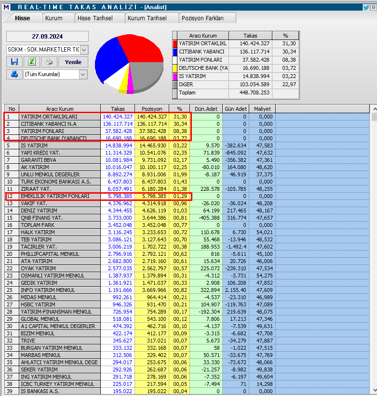The width and height of the screenshot is (377, 396).
Task: Select the AK YATIRIM row
Action: tap(187, 167)
